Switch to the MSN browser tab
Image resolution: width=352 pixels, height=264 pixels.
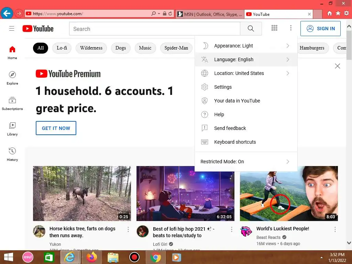210,14
